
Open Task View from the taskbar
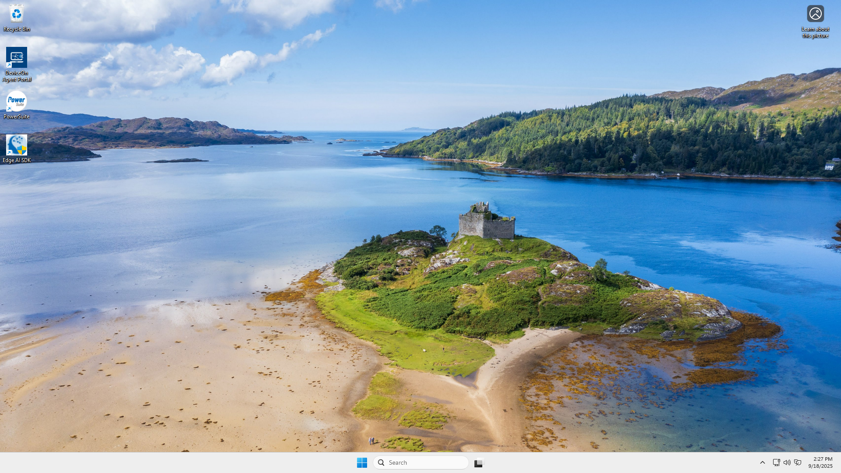pyautogui.click(x=478, y=462)
